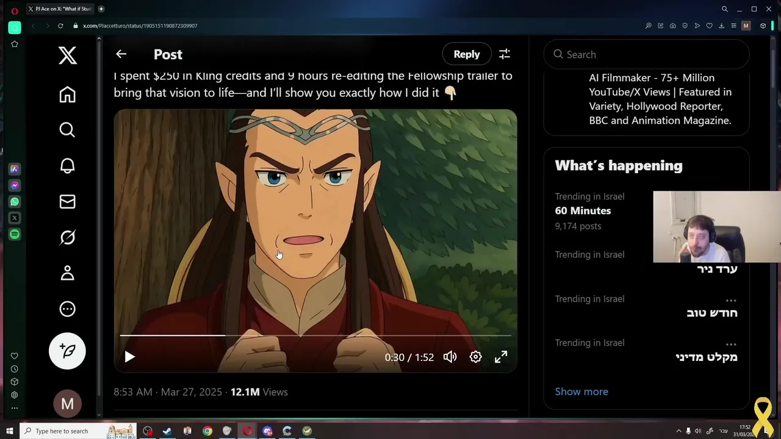The height and width of the screenshot is (439, 781).
Task: Click the Reply button
Action: [x=467, y=54]
